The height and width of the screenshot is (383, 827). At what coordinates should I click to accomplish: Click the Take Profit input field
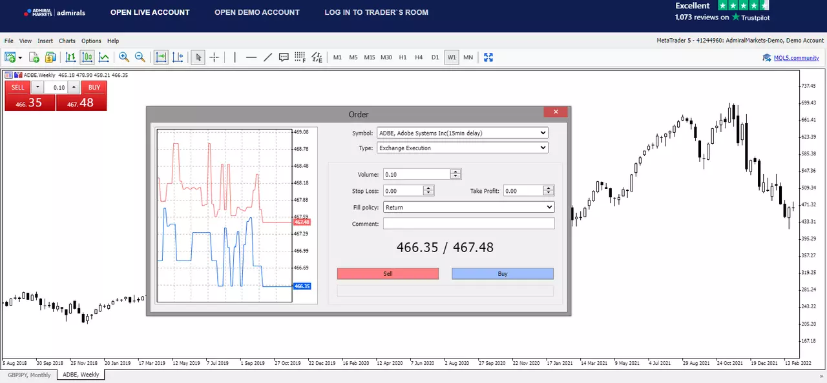pos(523,191)
